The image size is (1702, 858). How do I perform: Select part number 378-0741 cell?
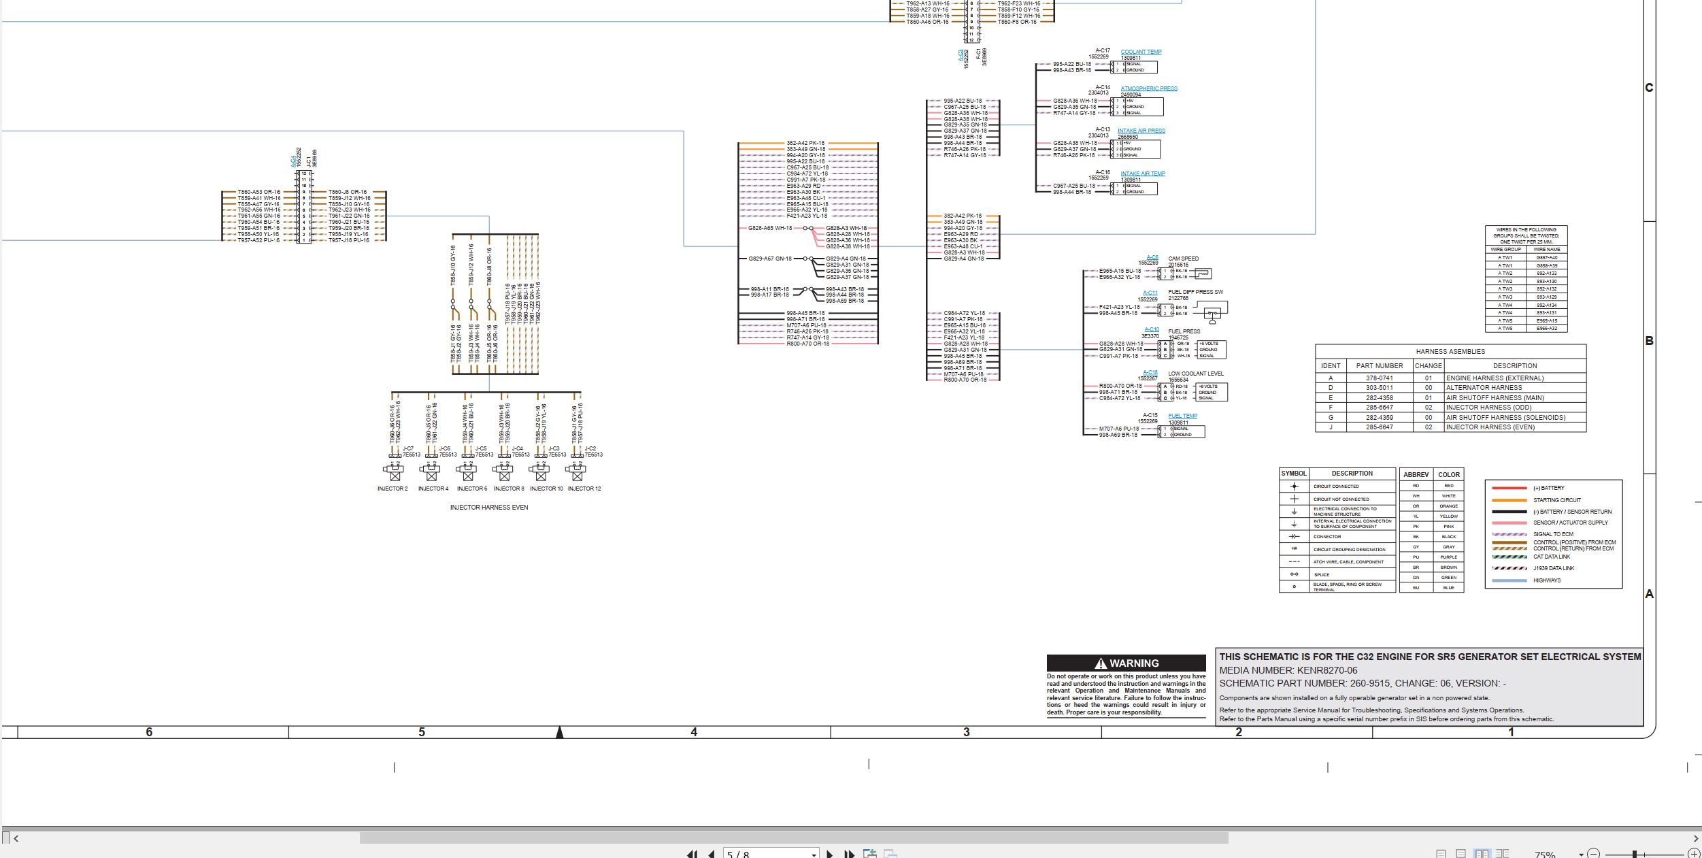pyautogui.click(x=1379, y=378)
